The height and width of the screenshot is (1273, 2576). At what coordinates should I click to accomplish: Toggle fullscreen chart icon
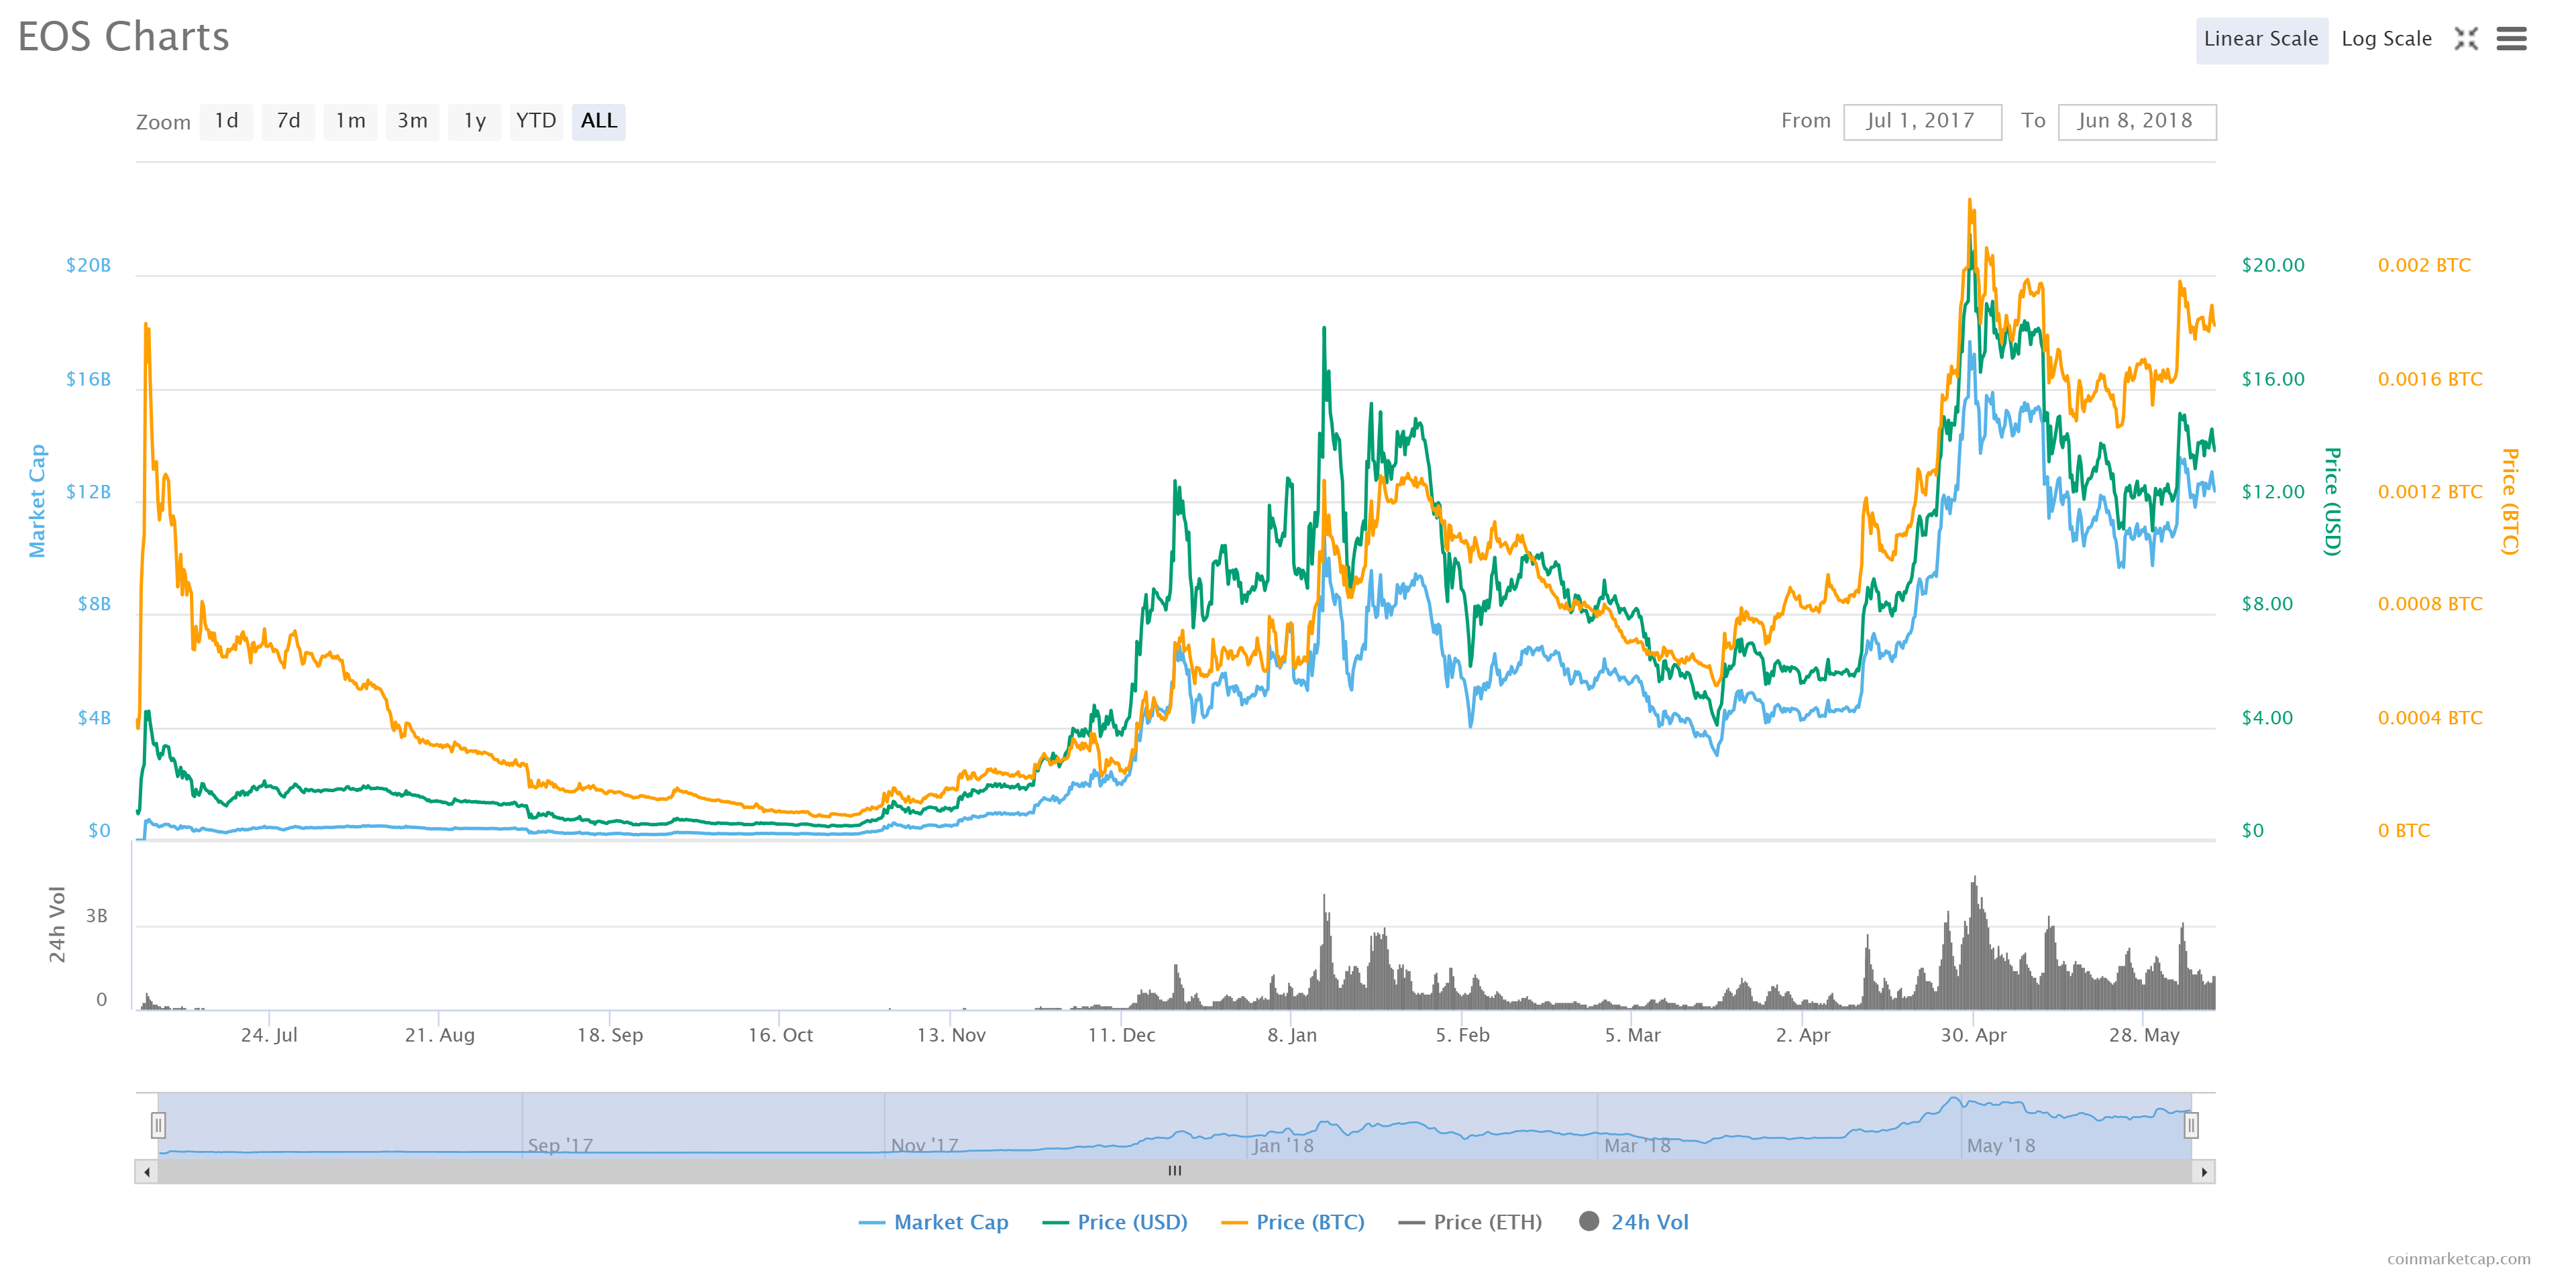click(x=2466, y=39)
